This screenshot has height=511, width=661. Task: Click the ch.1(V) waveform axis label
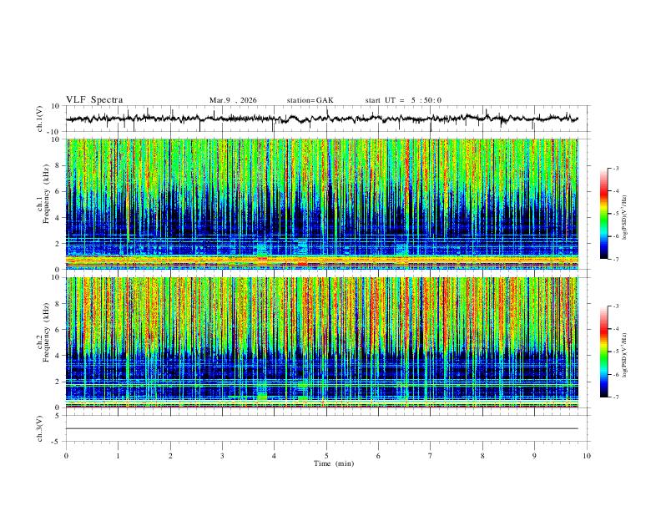point(40,119)
